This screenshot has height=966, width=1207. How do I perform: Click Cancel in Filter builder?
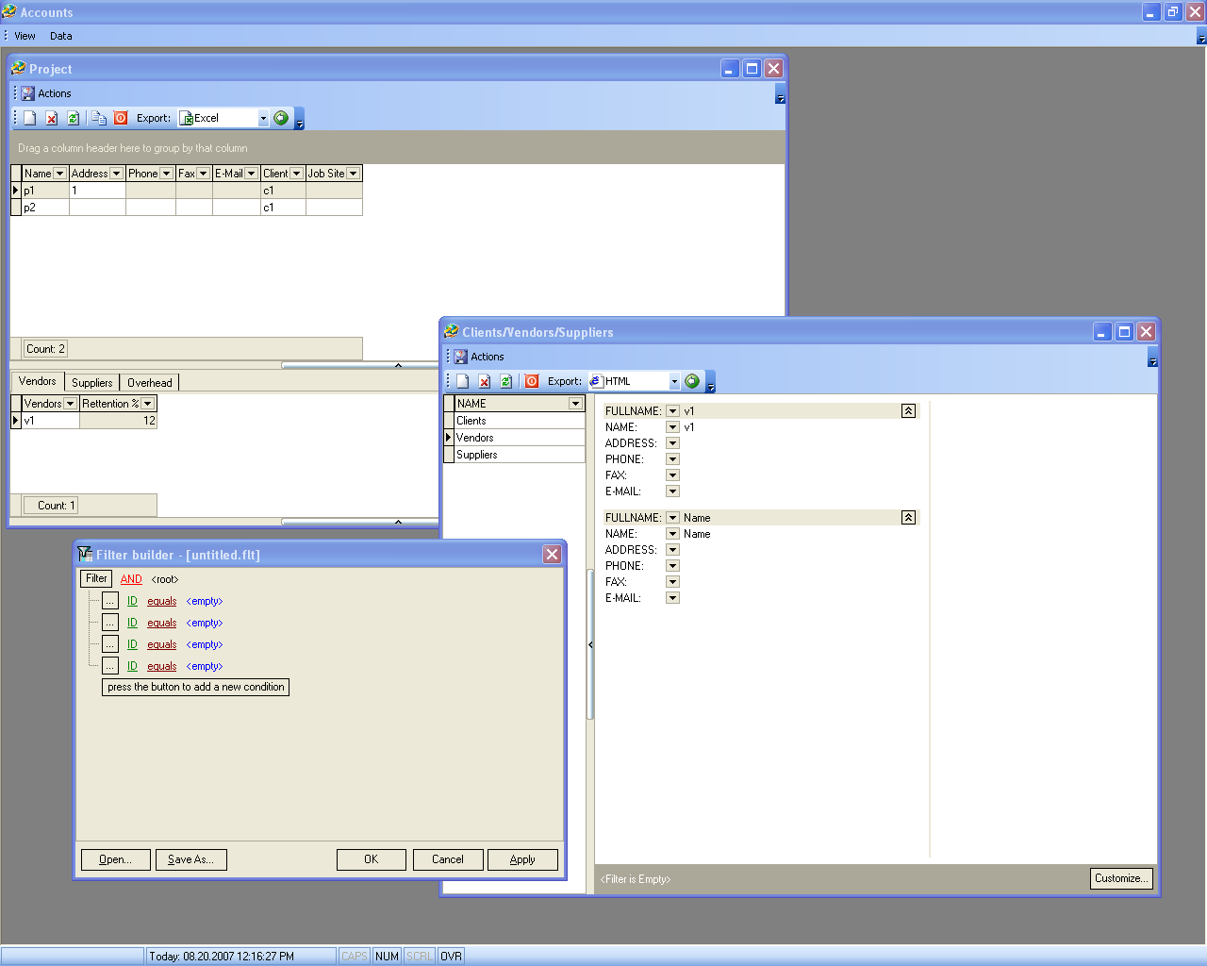[x=448, y=859]
